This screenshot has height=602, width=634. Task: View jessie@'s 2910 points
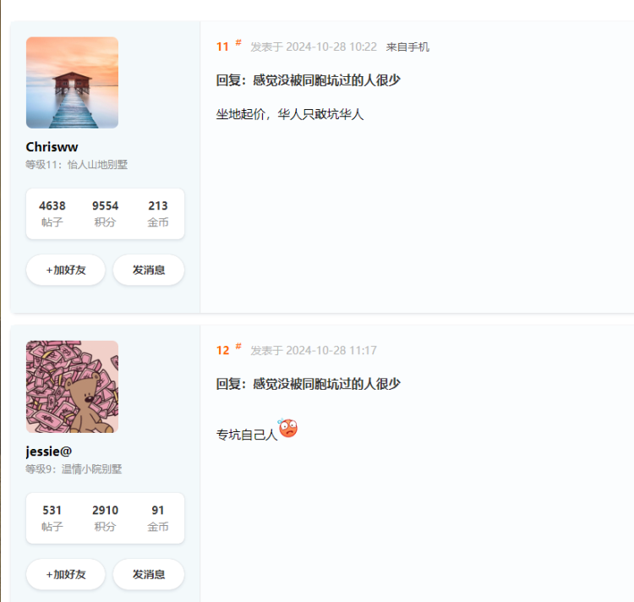105,518
